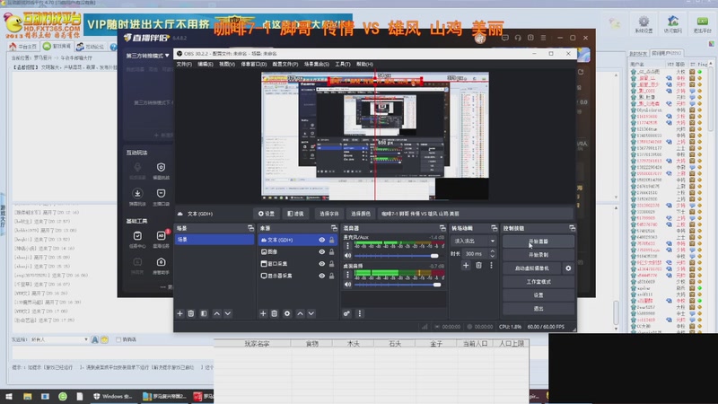
Task: Lock the Text (GDI+) source
Action: pos(331,240)
